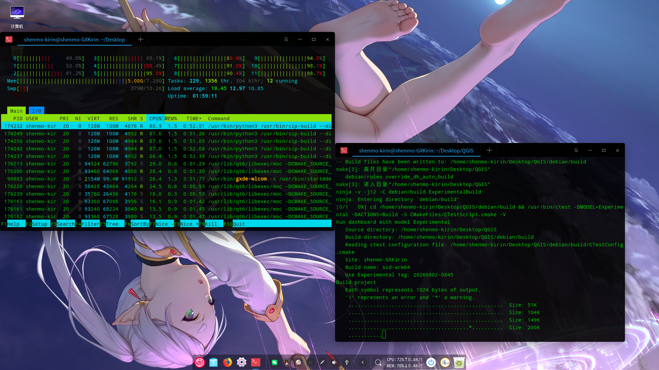
Task: Sort by PID column header in htop
Action: point(18,119)
